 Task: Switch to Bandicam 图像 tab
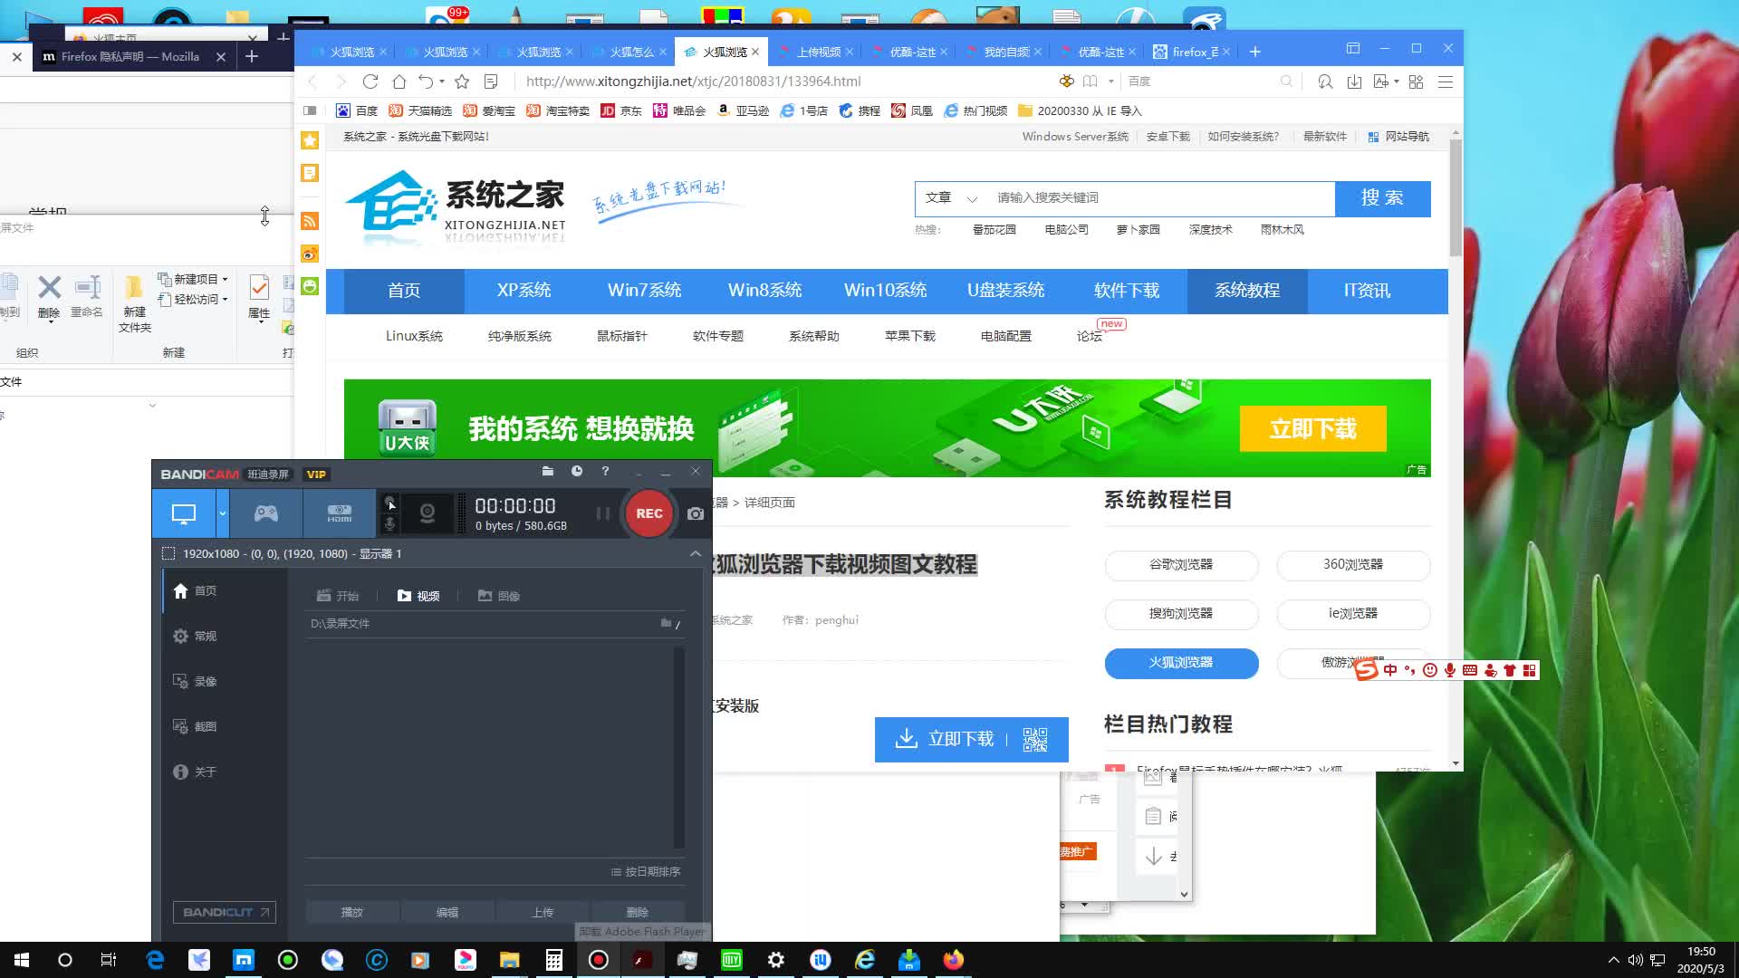click(x=499, y=596)
